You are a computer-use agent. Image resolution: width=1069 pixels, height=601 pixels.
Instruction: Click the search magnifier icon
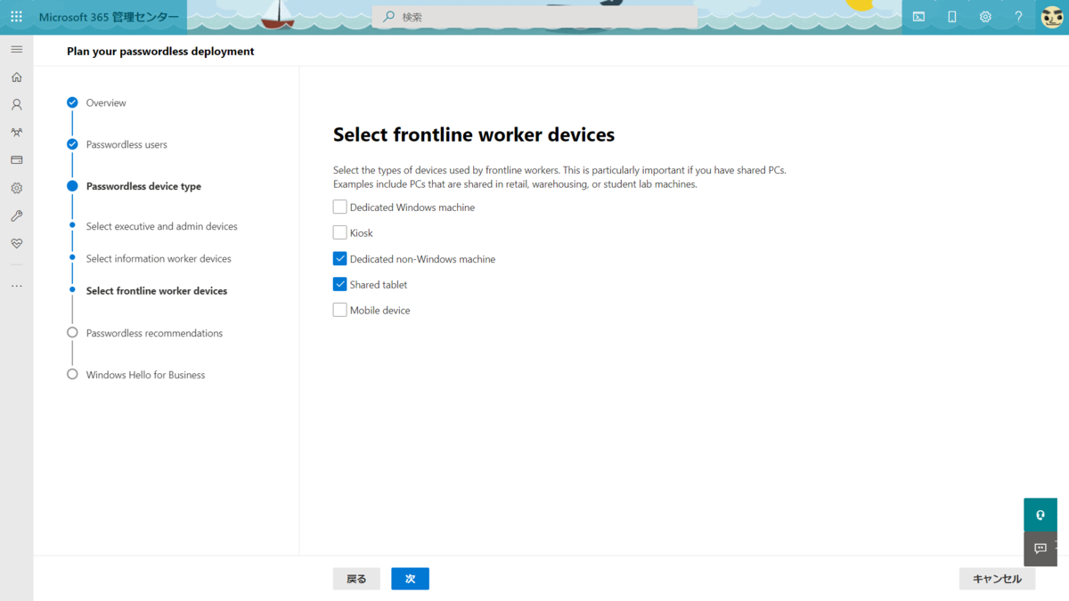pos(388,17)
